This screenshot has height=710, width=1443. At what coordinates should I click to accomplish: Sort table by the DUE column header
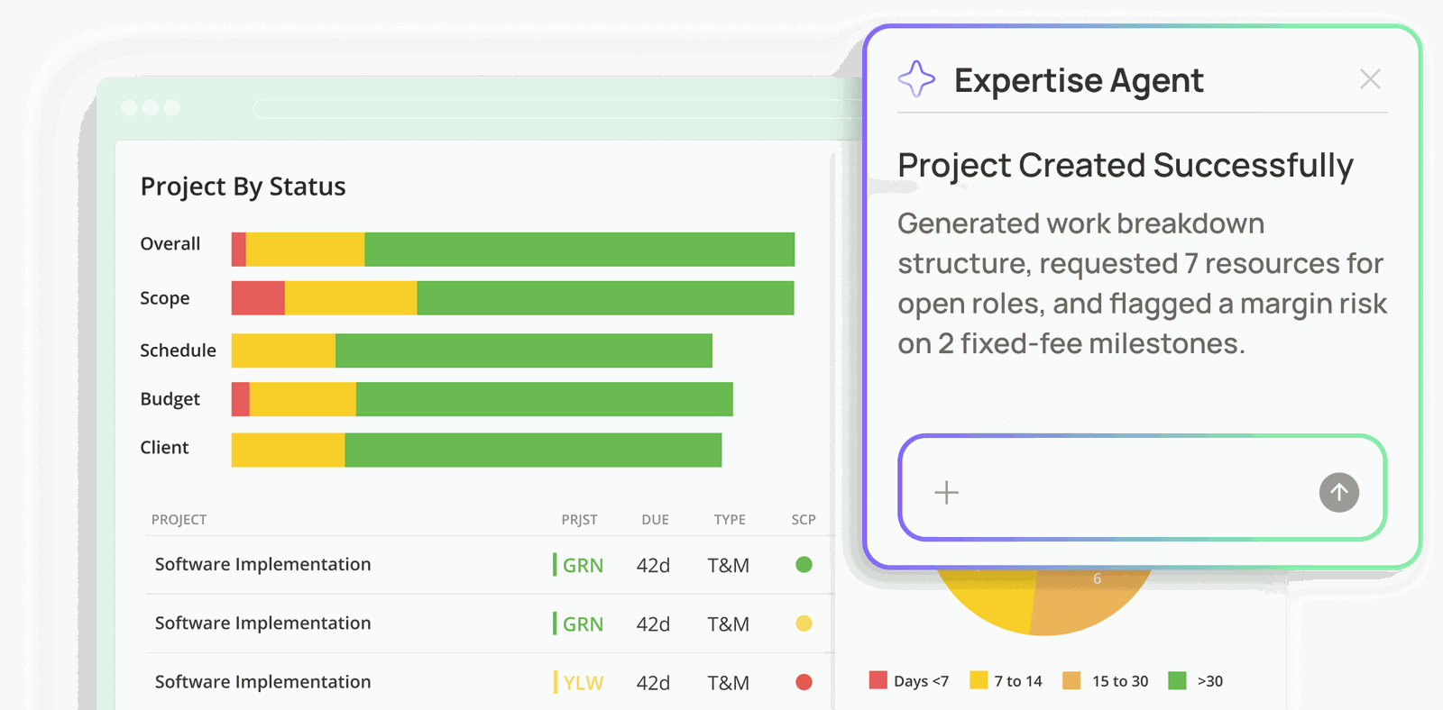[655, 520]
